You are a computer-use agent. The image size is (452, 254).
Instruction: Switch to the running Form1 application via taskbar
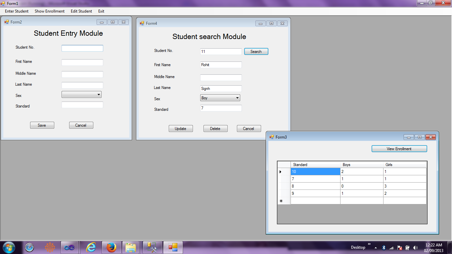[x=173, y=247]
